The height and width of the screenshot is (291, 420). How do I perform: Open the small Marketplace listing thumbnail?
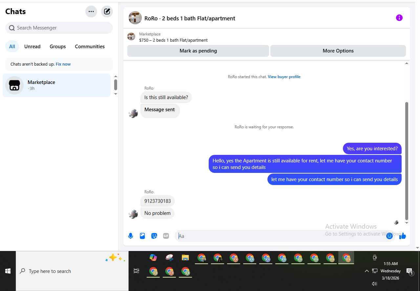131,36
